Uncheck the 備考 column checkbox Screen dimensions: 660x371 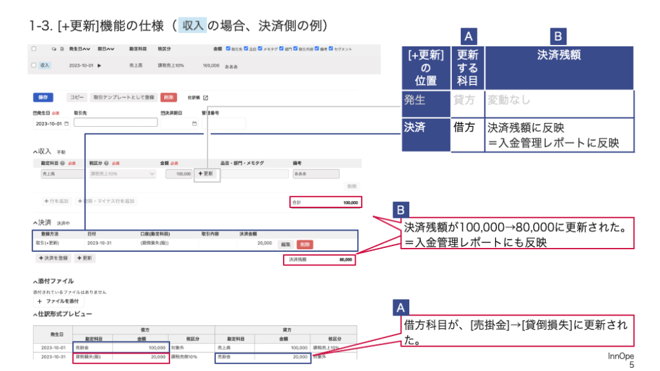[x=317, y=48]
